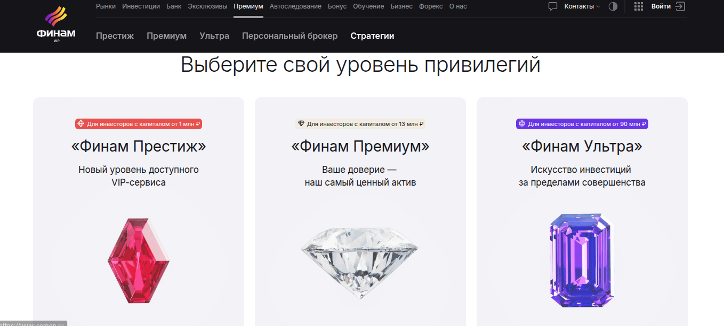Open the Обучение section link
This screenshot has width=724, height=326.
pyautogui.click(x=368, y=6)
